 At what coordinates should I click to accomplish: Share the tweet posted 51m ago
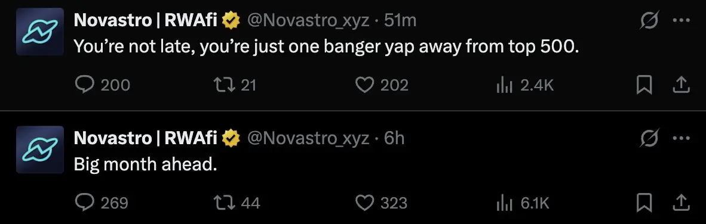click(x=681, y=85)
